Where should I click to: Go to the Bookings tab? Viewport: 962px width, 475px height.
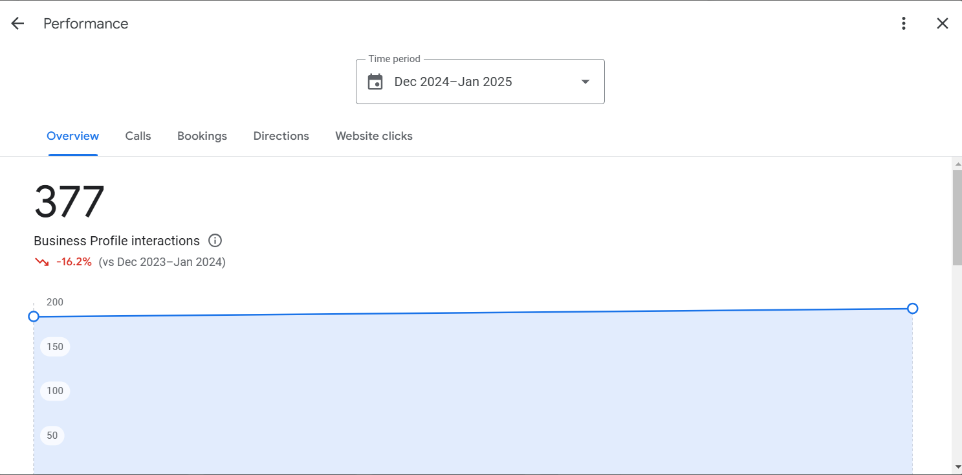click(x=202, y=136)
